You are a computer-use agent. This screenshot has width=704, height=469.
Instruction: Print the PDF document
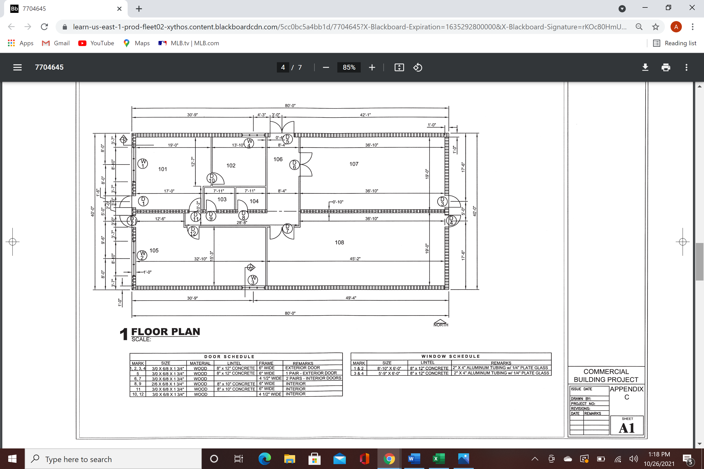point(666,67)
